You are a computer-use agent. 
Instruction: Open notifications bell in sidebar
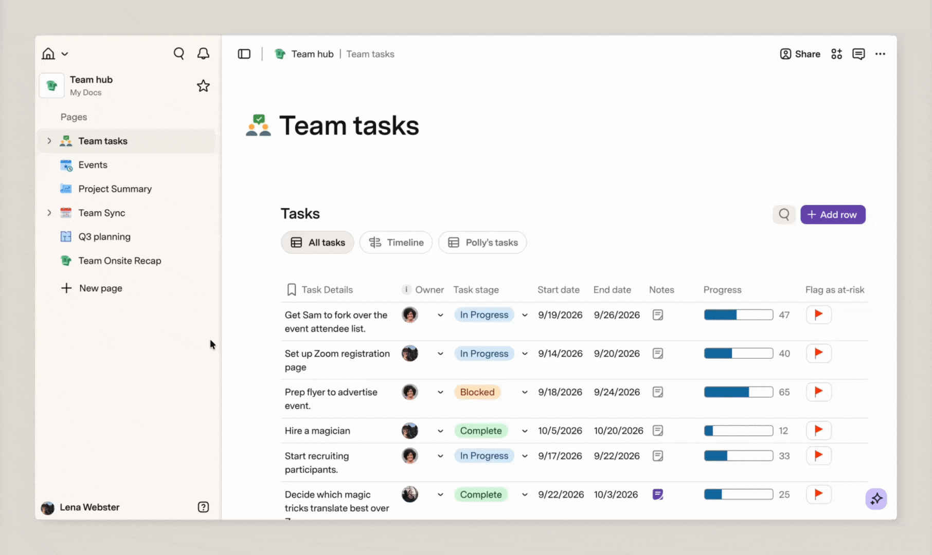point(203,53)
